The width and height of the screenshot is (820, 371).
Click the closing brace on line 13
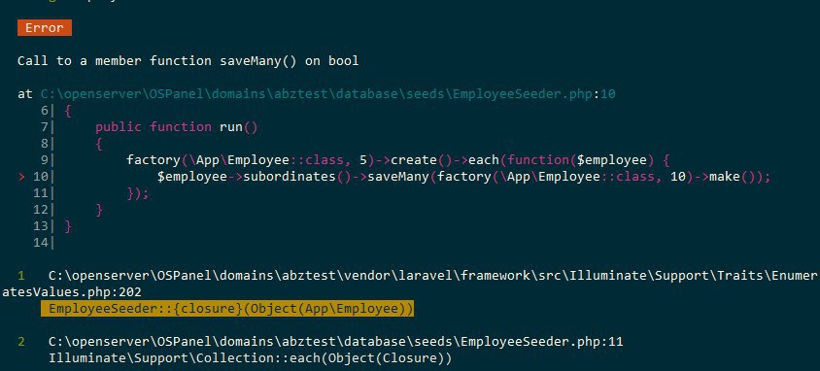click(67, 226)
